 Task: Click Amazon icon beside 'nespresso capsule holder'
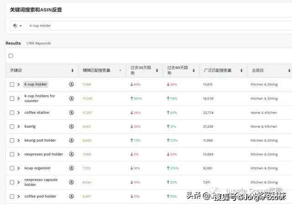coord(71,182)
